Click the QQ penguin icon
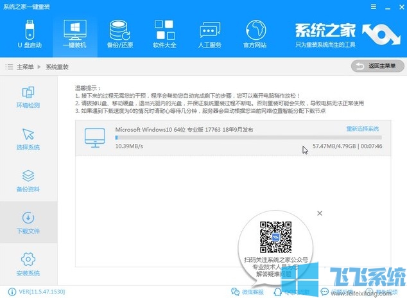The width and height of the screenshot is (407, 298). point(278,292)
